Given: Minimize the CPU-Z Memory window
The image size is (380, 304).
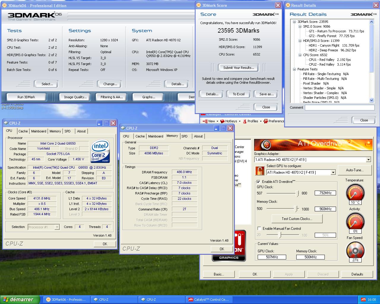Looking at the screenshot, I should tap(216, 128).
